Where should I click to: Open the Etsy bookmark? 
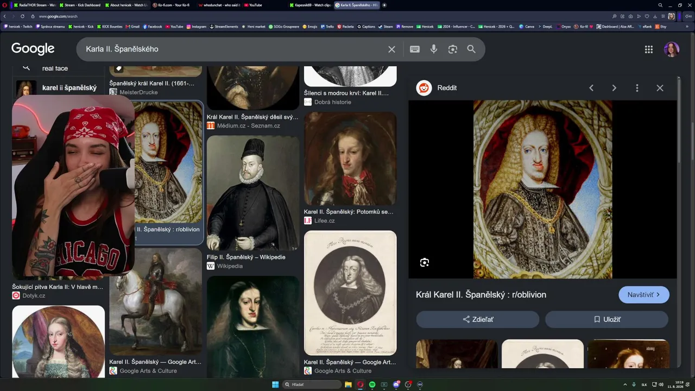(661, 26)
